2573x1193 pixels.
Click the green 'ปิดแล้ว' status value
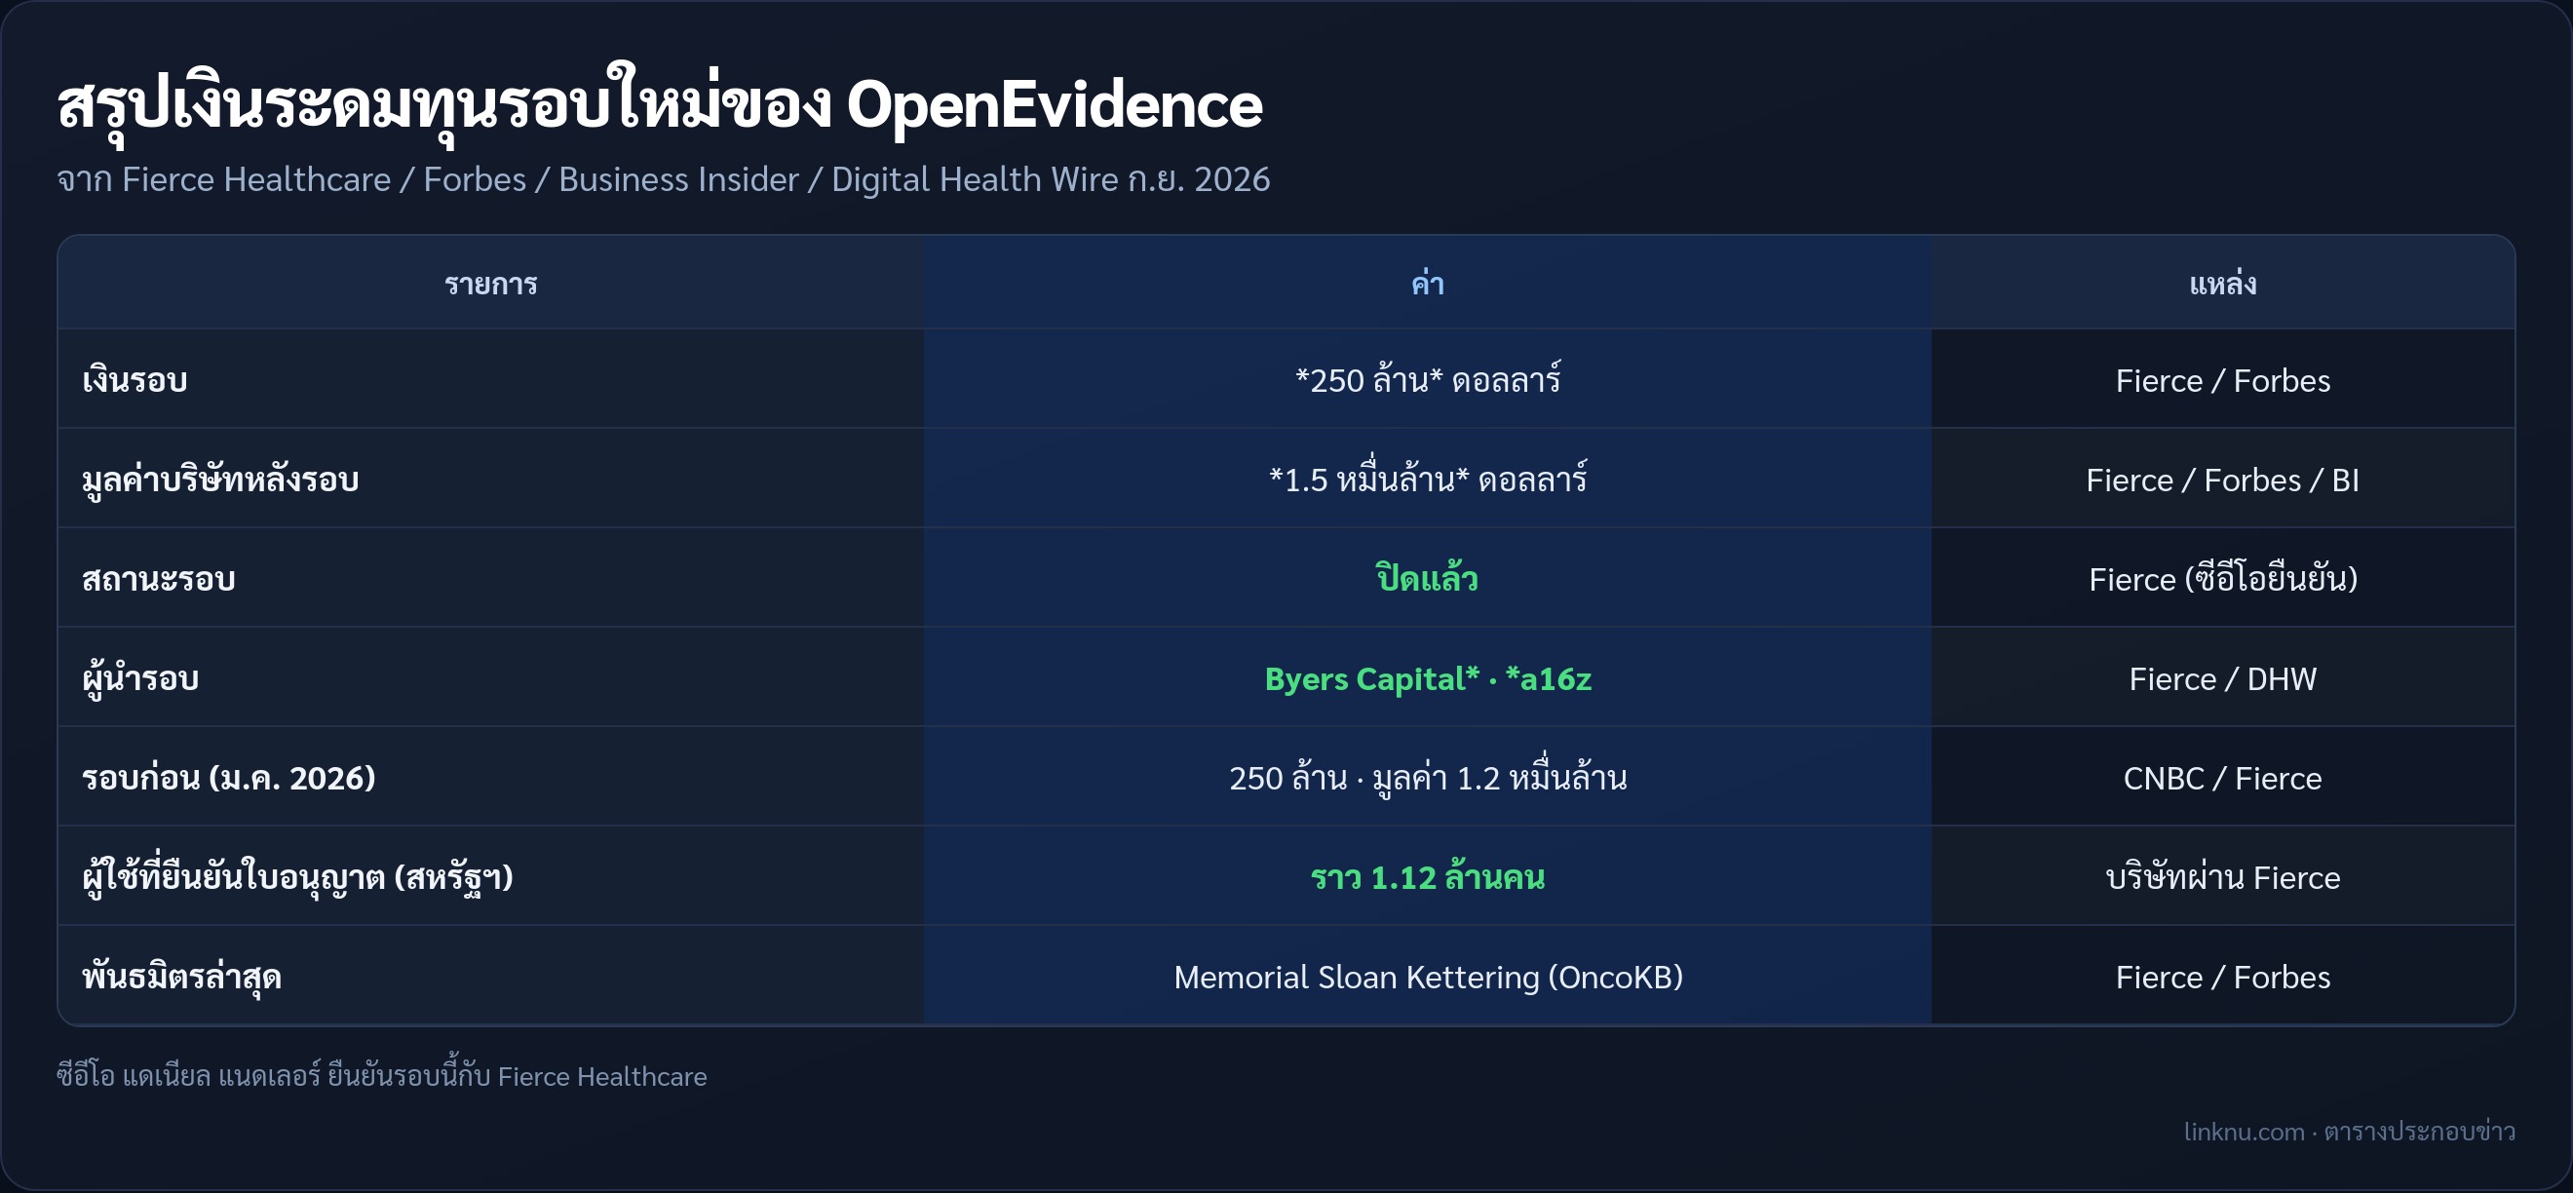[x=1428, y=578]
